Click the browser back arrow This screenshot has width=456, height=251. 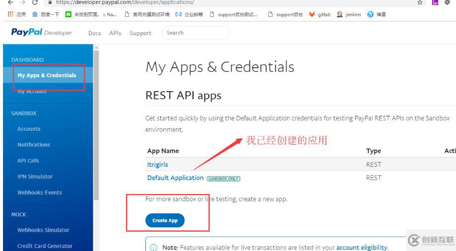10,2
